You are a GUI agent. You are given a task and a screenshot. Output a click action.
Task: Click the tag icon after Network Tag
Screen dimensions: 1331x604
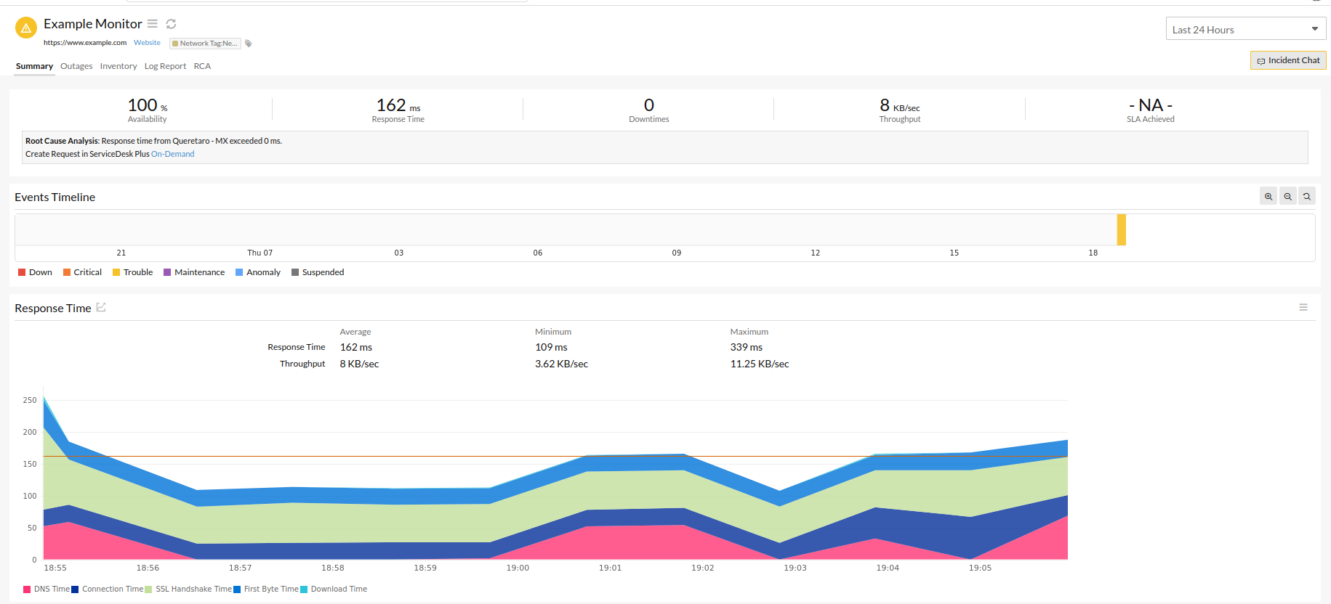coord(249,44)
